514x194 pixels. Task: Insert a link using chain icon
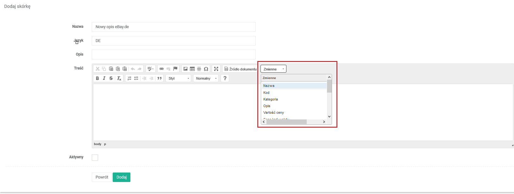[x=161, y=69]
